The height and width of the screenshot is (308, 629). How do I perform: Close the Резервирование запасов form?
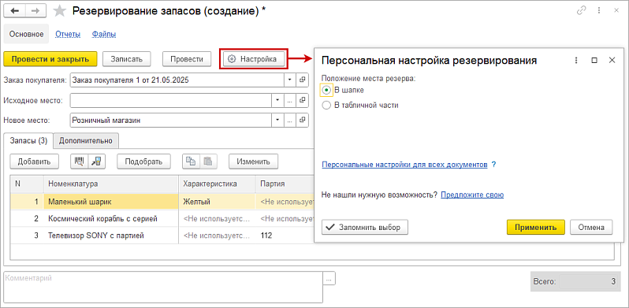click(616, 11)
